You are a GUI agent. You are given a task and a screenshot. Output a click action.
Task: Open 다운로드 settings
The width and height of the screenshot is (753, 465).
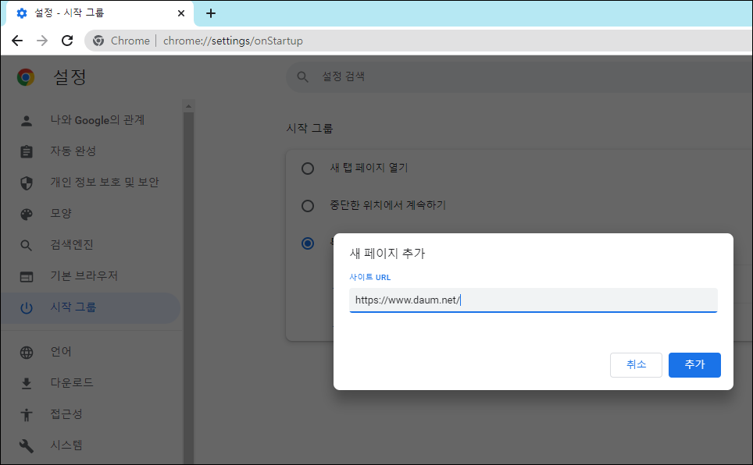point(91,383)
